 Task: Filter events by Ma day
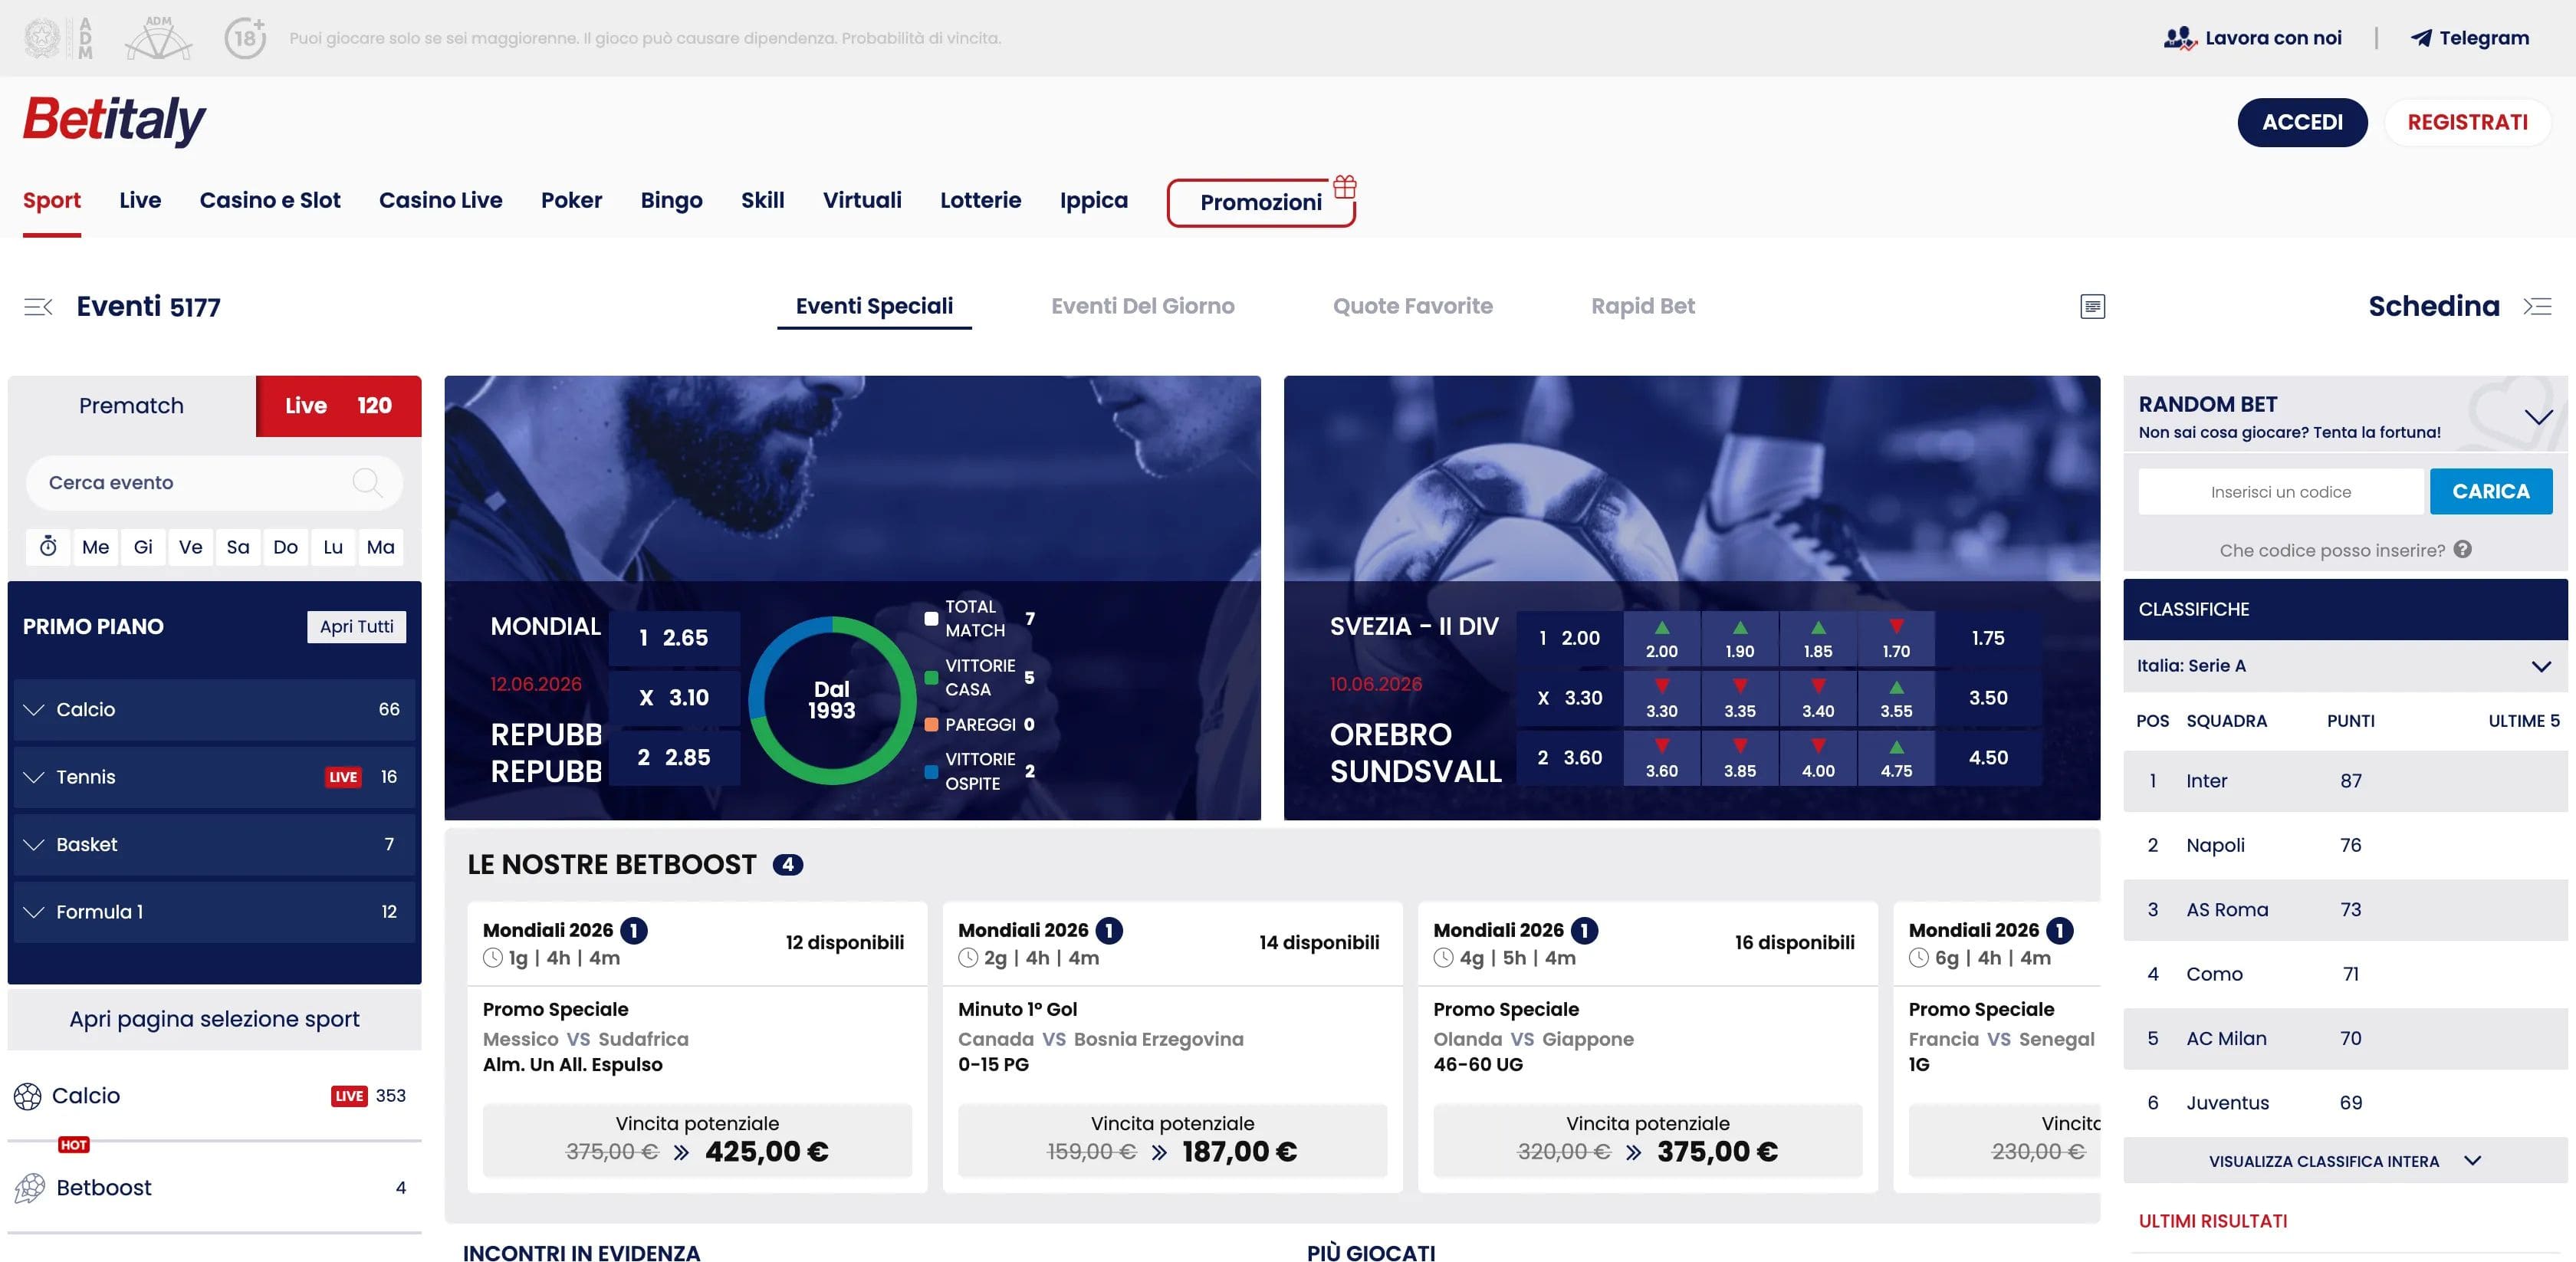(x=380, y=547)
